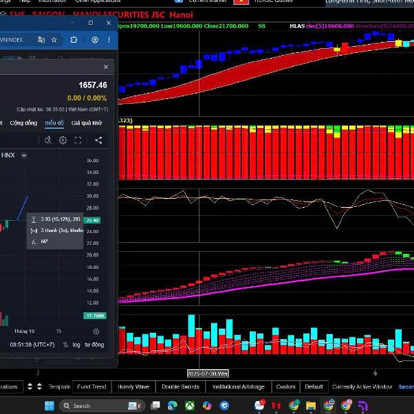The image size is (414, 414).
Task: Click the Vietnam flag icon in top bar
Action: pyautogui.click(x=241, y=2)
